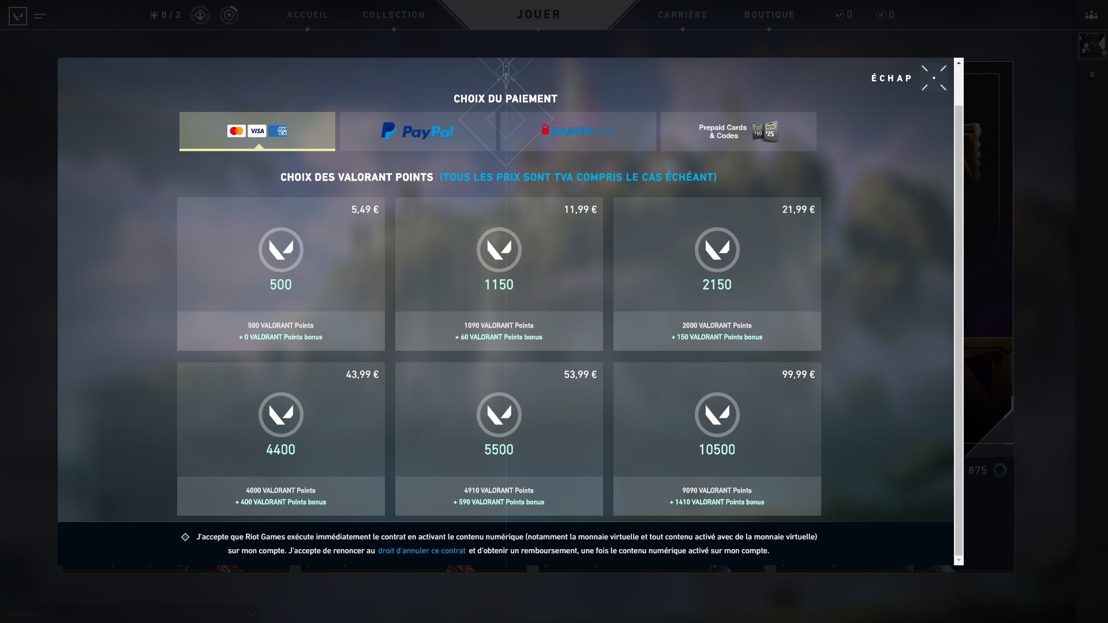Select Prepaid Cards & Codes tab
This screenshot has width=1108, height=623.
click(x=736, y=131)
